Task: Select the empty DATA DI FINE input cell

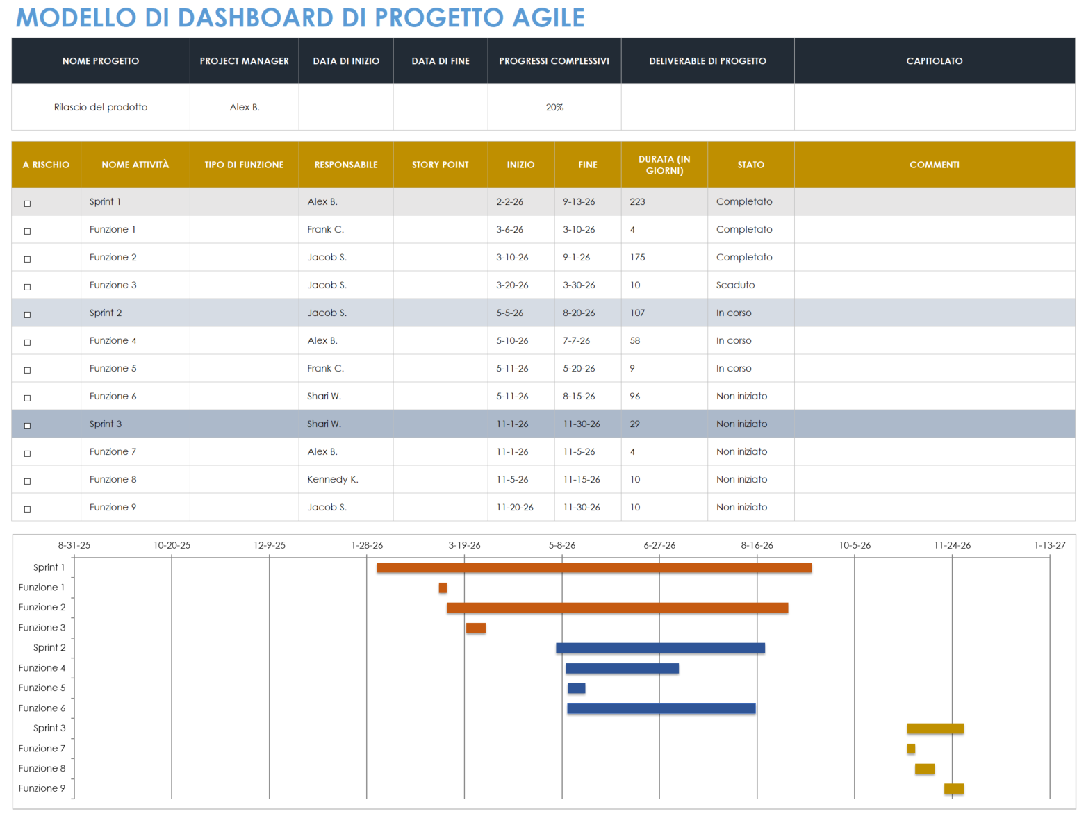Action: pos(441,107)
